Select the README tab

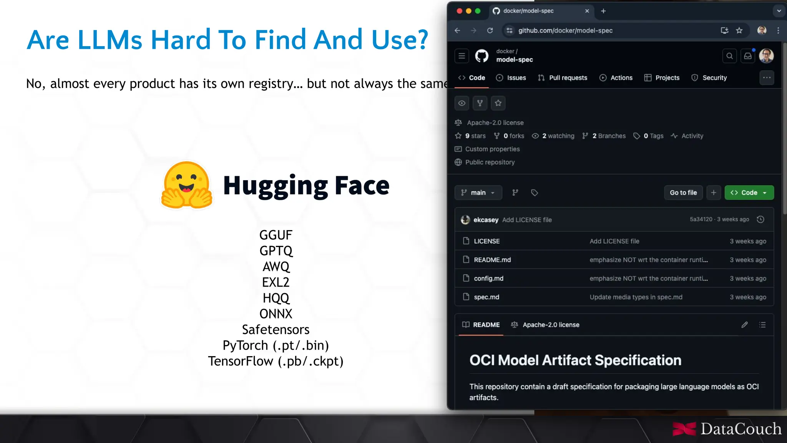pyautogui.click(x=481, y=325)
